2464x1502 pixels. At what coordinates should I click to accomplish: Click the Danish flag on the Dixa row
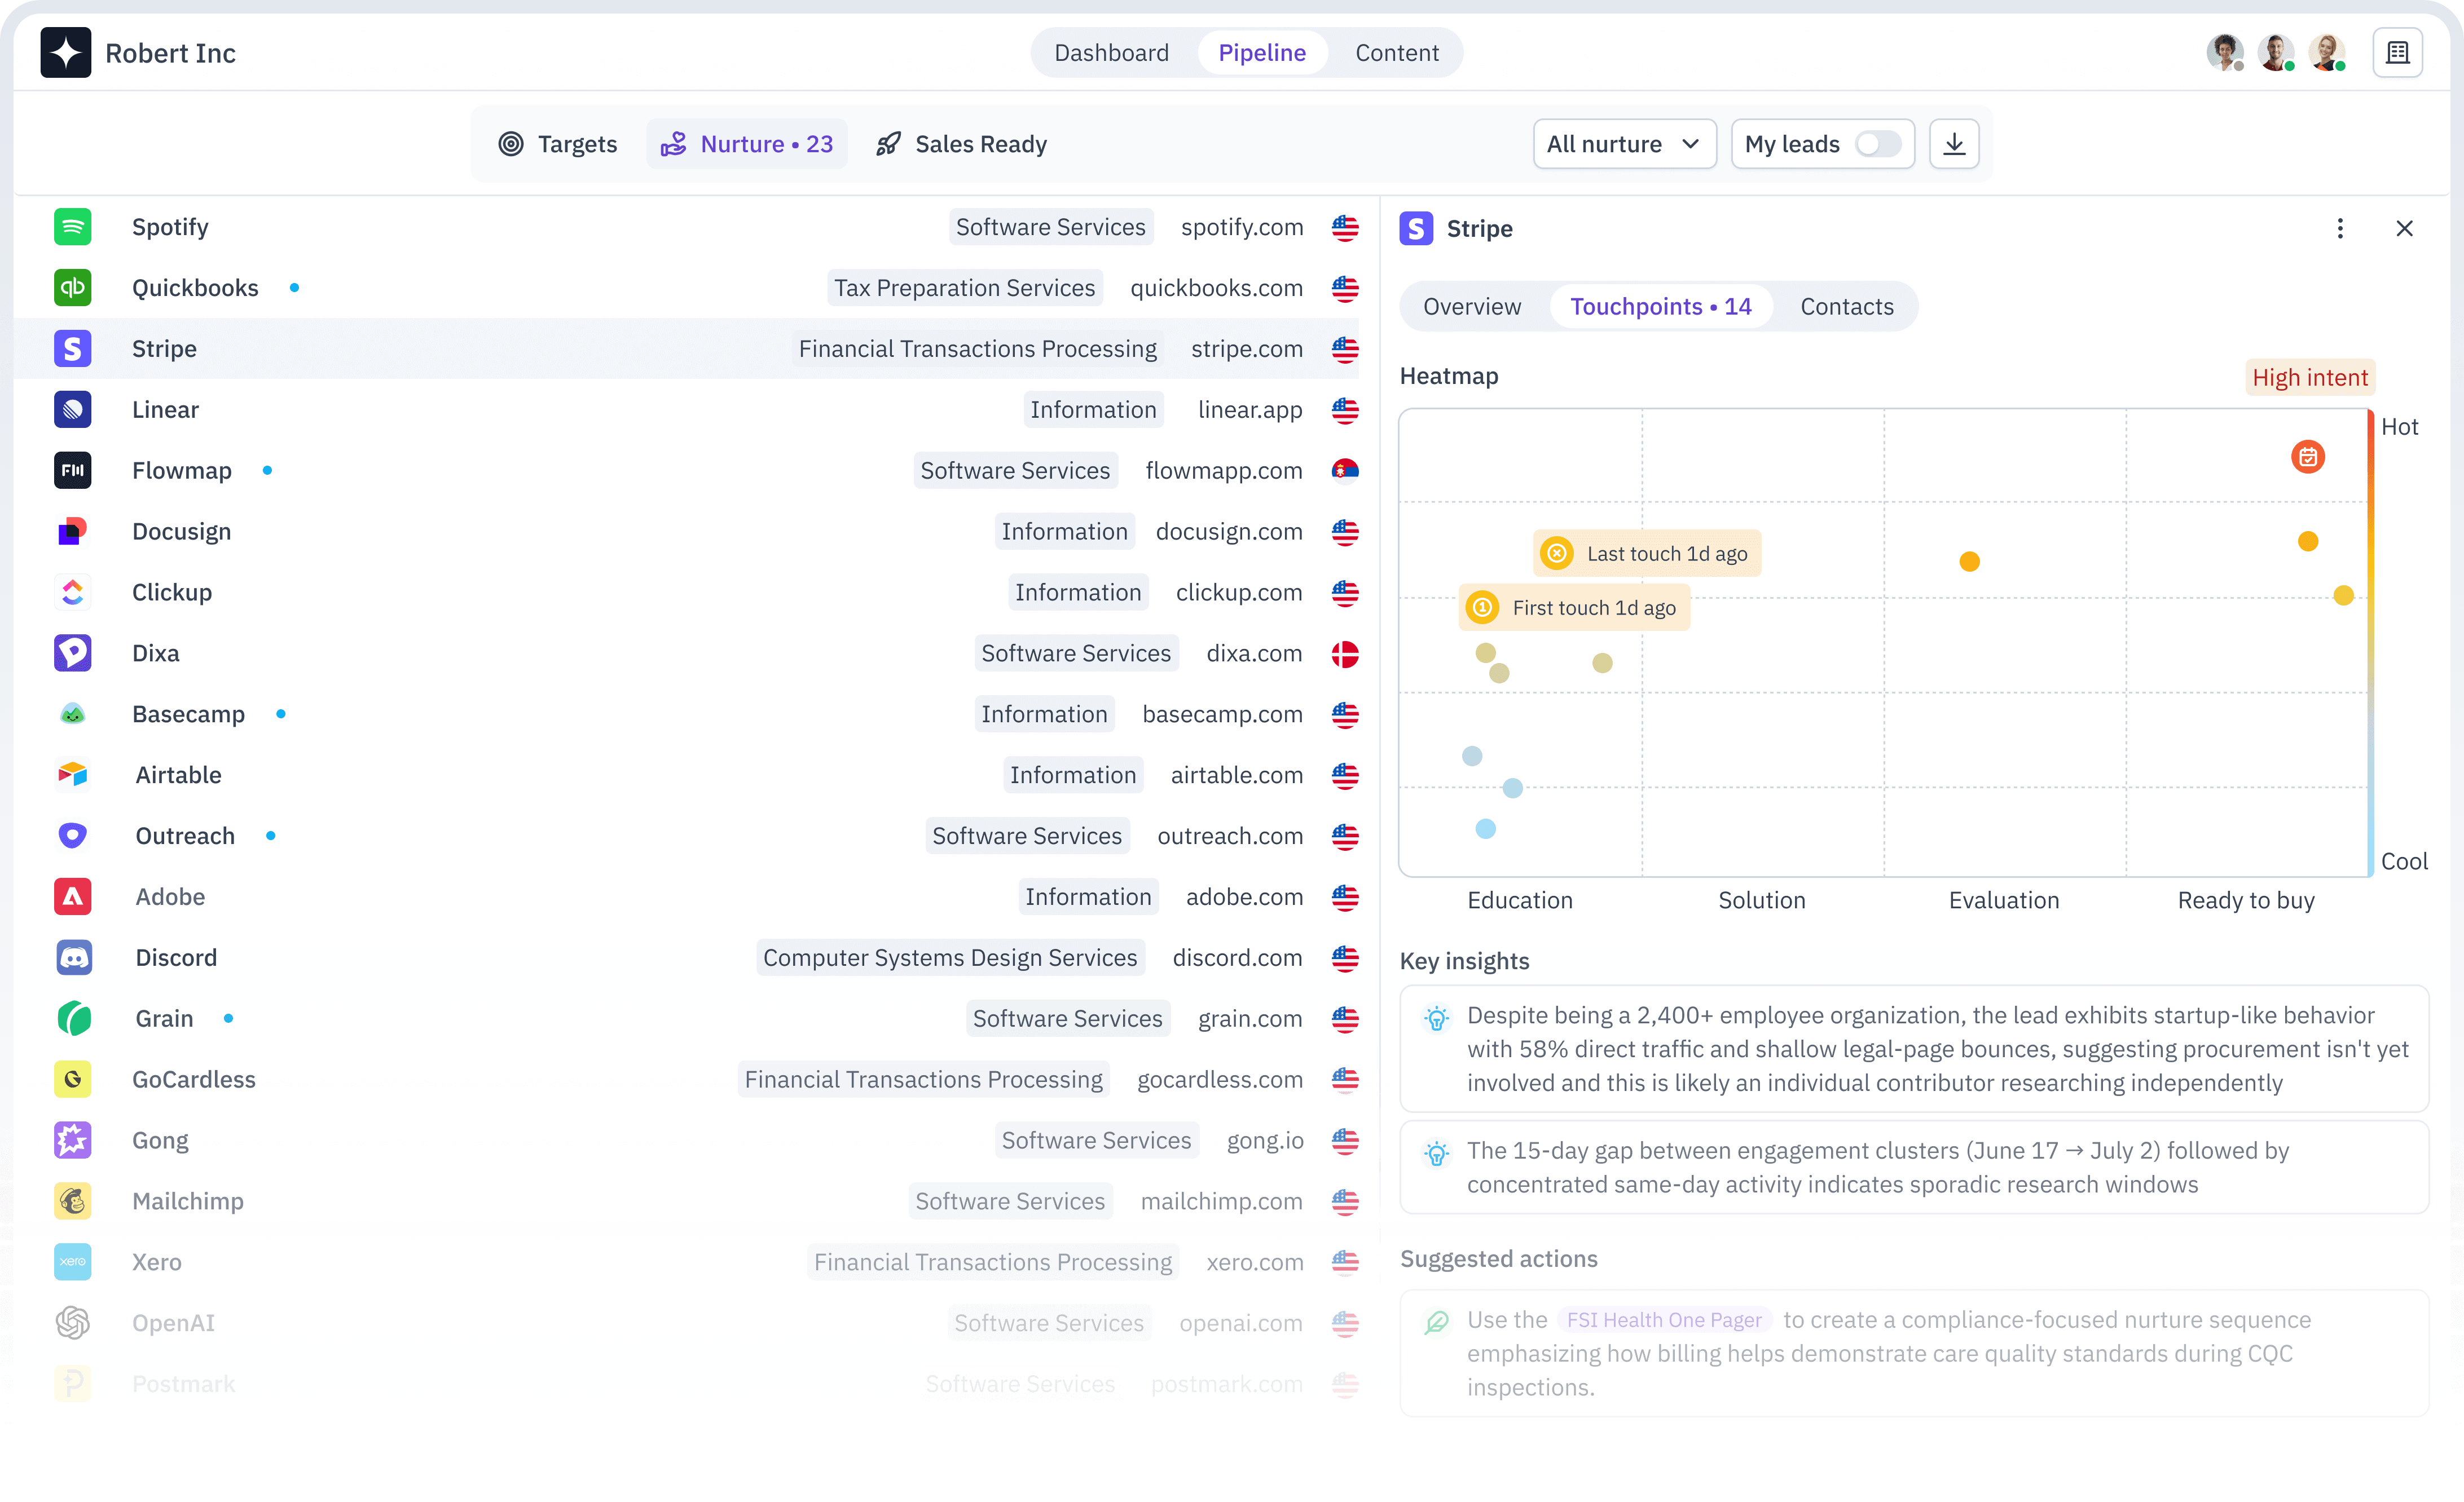pyautogui.click(x=1345, y=655)
